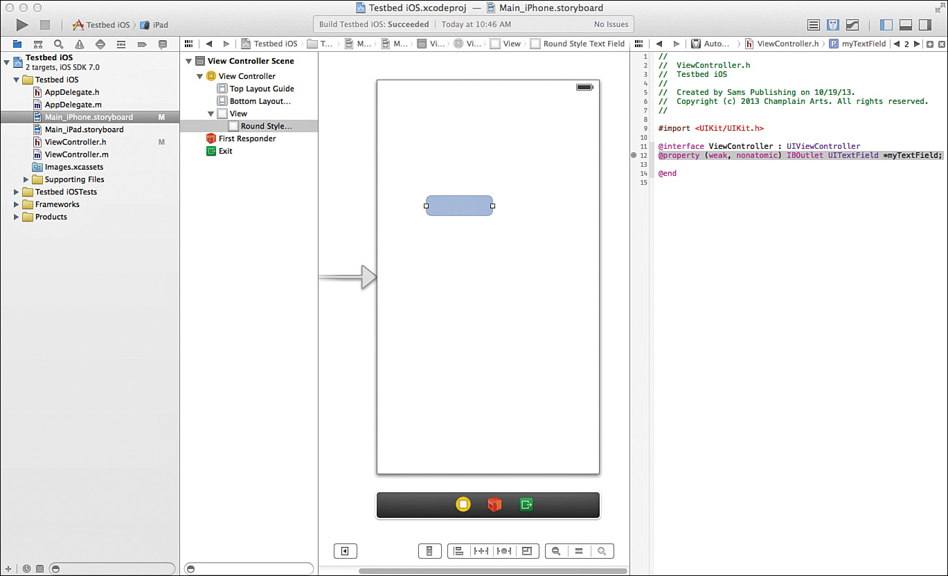Select the round text field on canvas

pyautogui.click(x=459, y=206)
